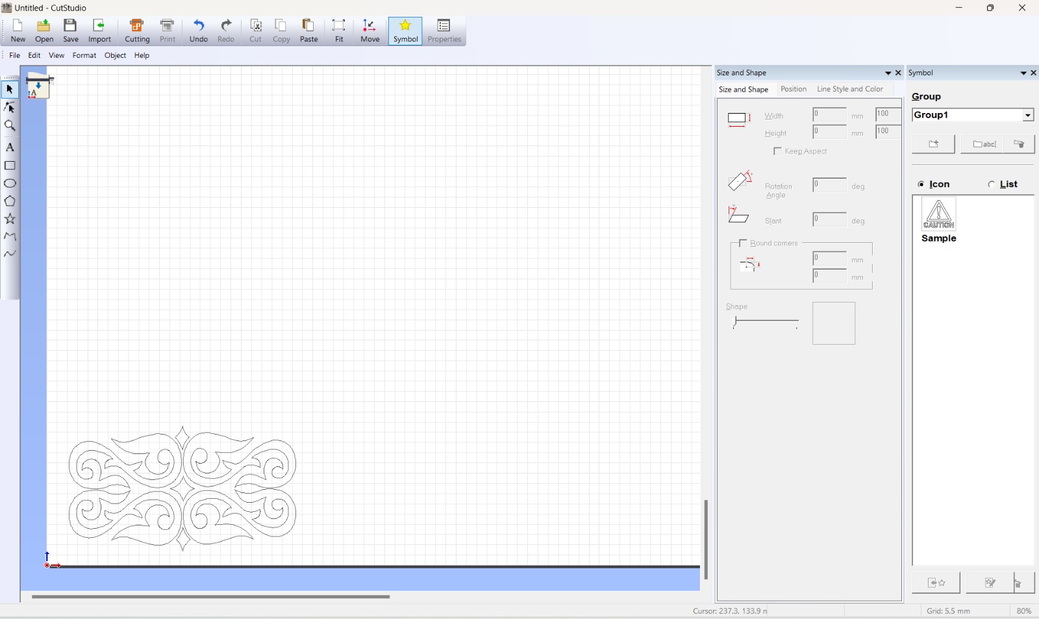Enable the Keep Aspect checkbox

click(x=777, y=151)
